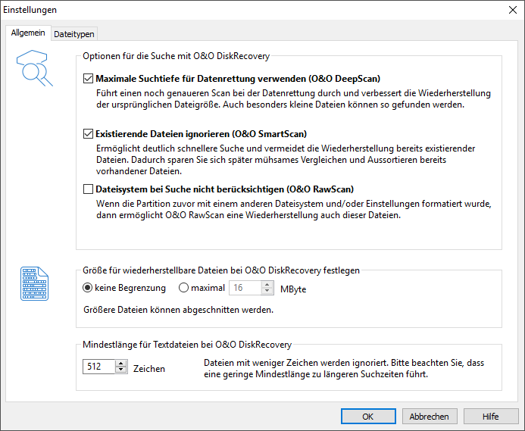Screen dimensions: 525x431
Task: Open help via the Hilfe button
Action: [x=490, y=416]
